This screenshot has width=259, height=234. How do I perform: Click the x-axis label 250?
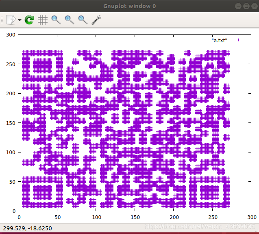click(x=213, y=217)
